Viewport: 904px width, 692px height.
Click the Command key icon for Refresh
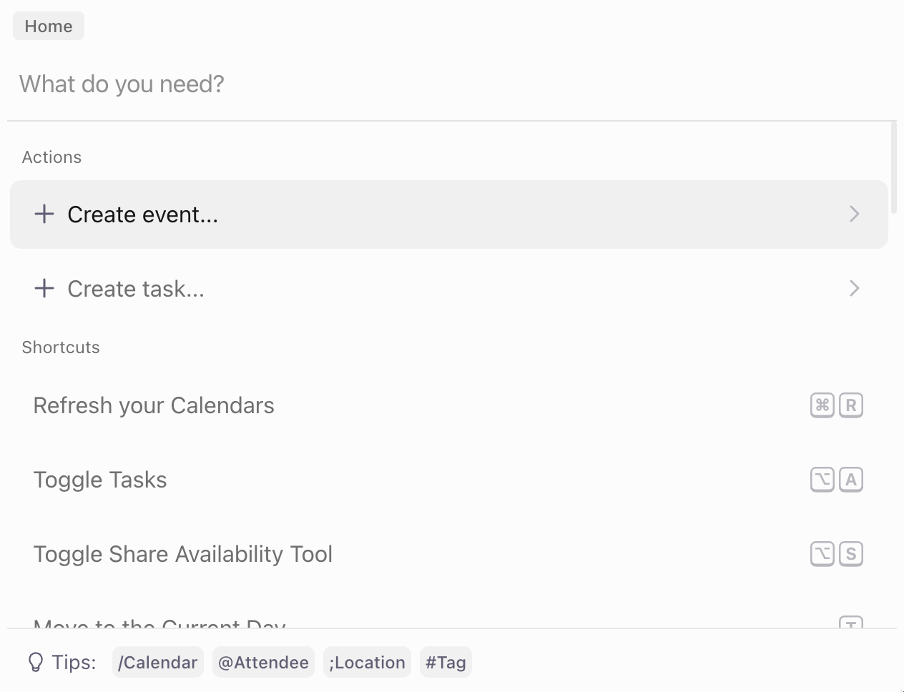(x=822, y=405)
